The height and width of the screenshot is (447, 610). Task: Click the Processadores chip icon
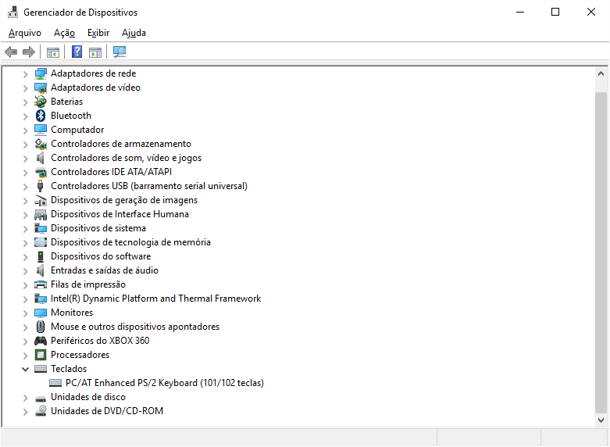coord(41,355)
